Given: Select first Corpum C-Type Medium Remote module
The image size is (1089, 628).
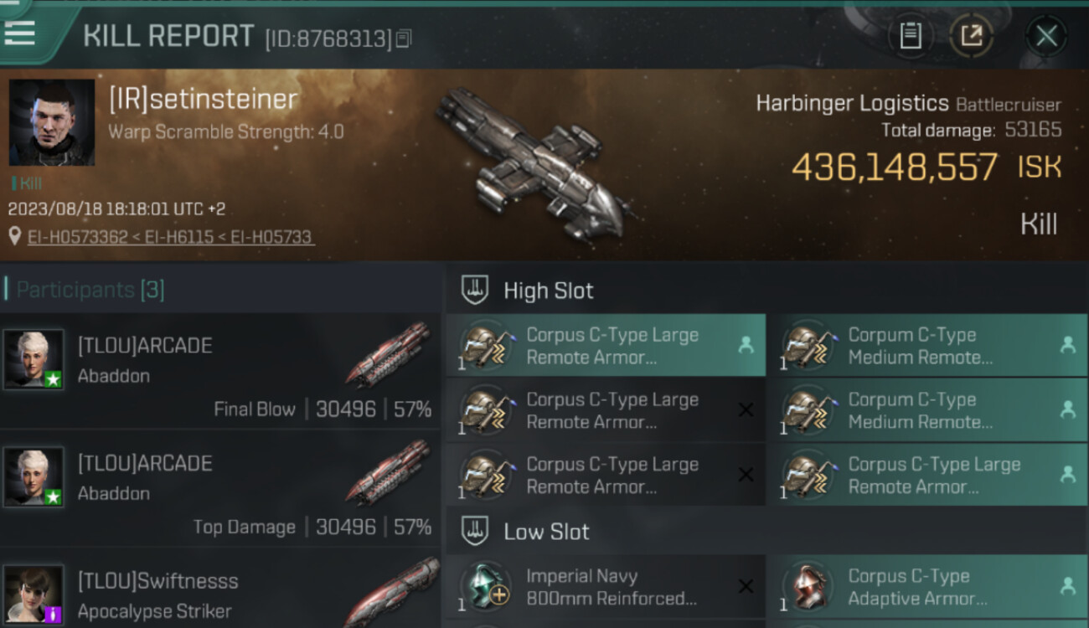Looking at the screenshot, I should (928, 345).
